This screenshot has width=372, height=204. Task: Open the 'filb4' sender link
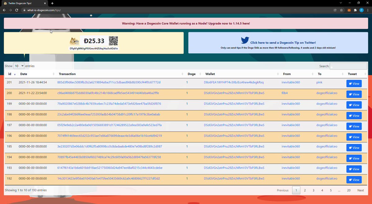point(285,93)
